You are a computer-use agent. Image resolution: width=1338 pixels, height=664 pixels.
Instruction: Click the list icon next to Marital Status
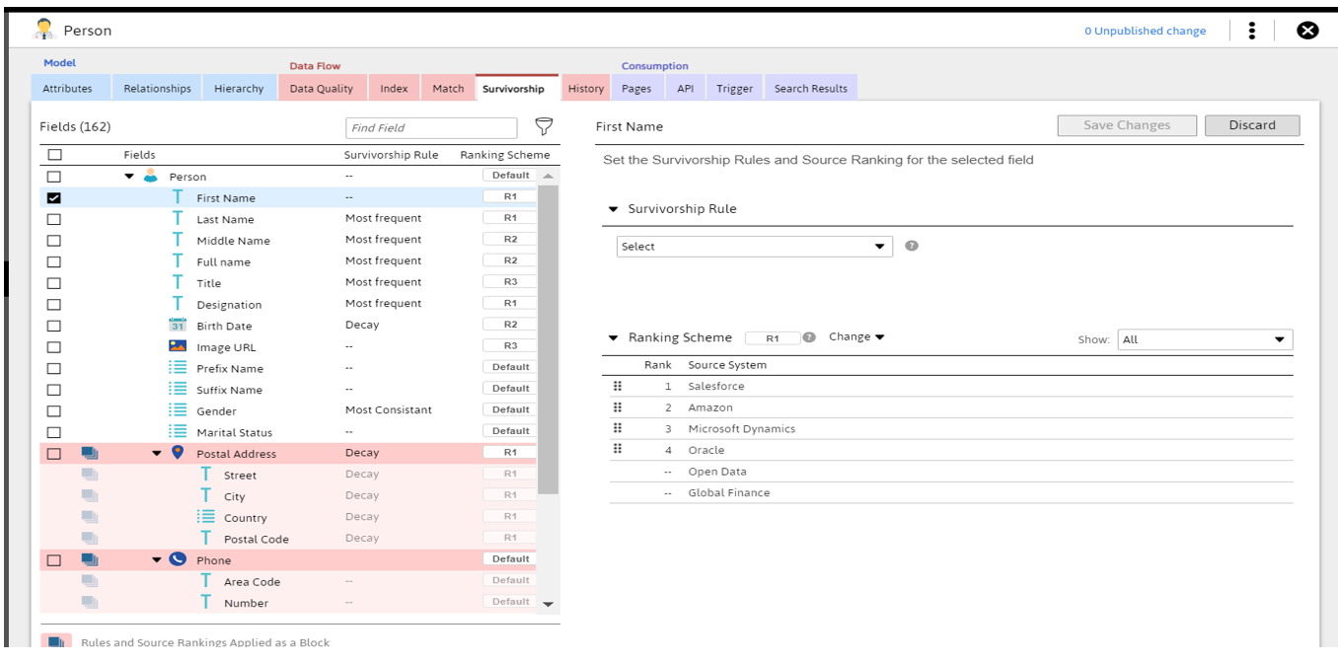coord(178,431)
